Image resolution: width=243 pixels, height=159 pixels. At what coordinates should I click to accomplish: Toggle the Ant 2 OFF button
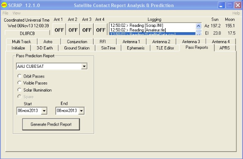click(73, 30)
